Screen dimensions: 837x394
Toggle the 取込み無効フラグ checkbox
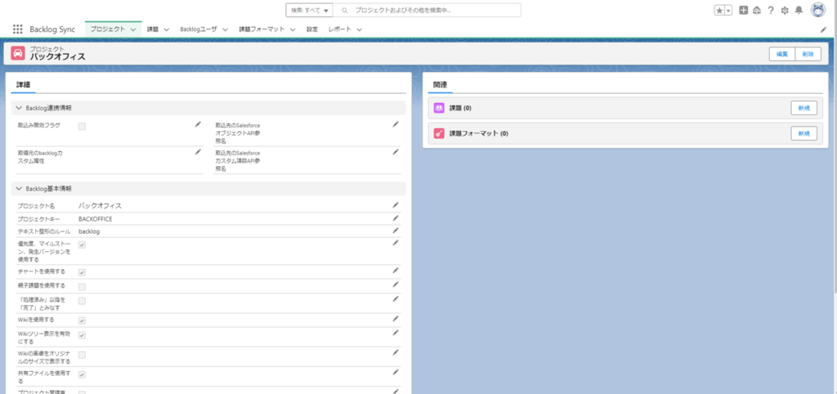pyautogui.click(x=83, y=127)
